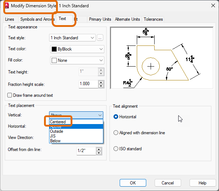Click the disabled Text height field
This screenshot has height=191, width=219.
coord(88,72)
